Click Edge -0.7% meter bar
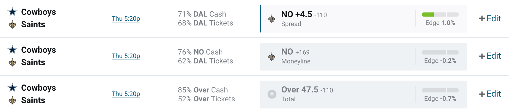The height and width of the screenshot is (112, 509). 440,90
